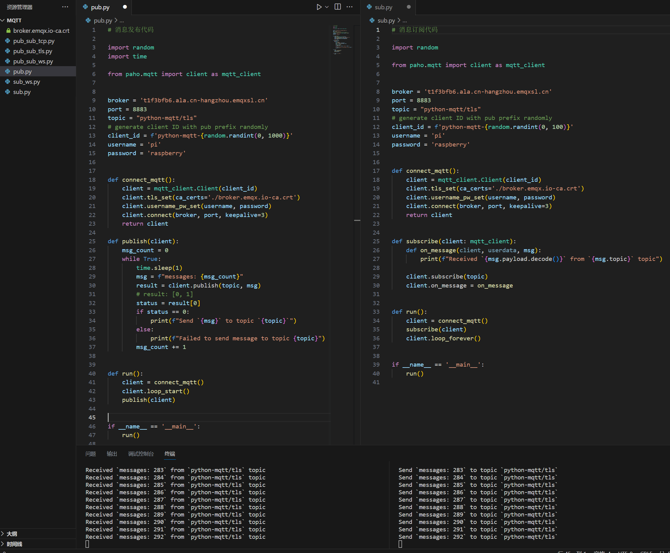
Task: Open editor more actions ellipsis menu
Action: (x=349, y=7)
